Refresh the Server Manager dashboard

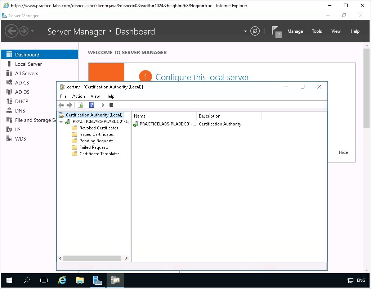tap(255, 31)
